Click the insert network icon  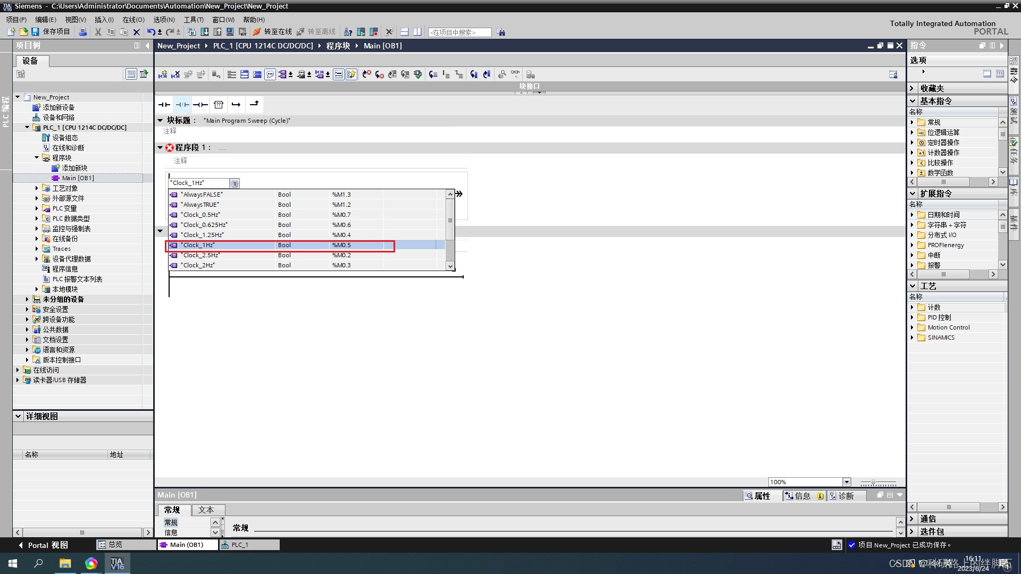point(163,74)
